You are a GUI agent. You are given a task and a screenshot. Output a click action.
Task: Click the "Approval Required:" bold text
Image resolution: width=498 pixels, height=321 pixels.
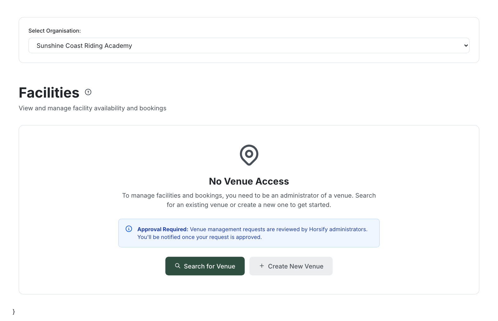point(163,229)
